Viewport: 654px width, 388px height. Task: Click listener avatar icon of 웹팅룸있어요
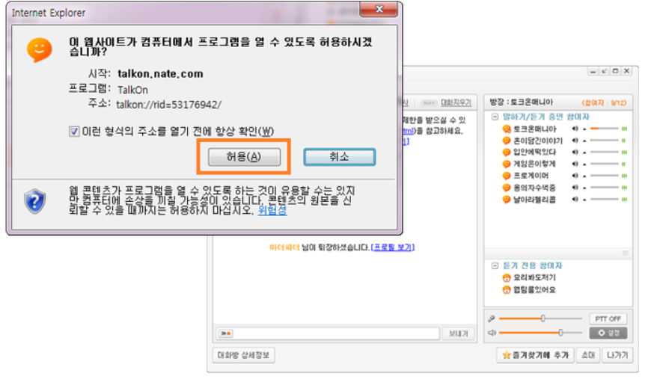(507, 289)
